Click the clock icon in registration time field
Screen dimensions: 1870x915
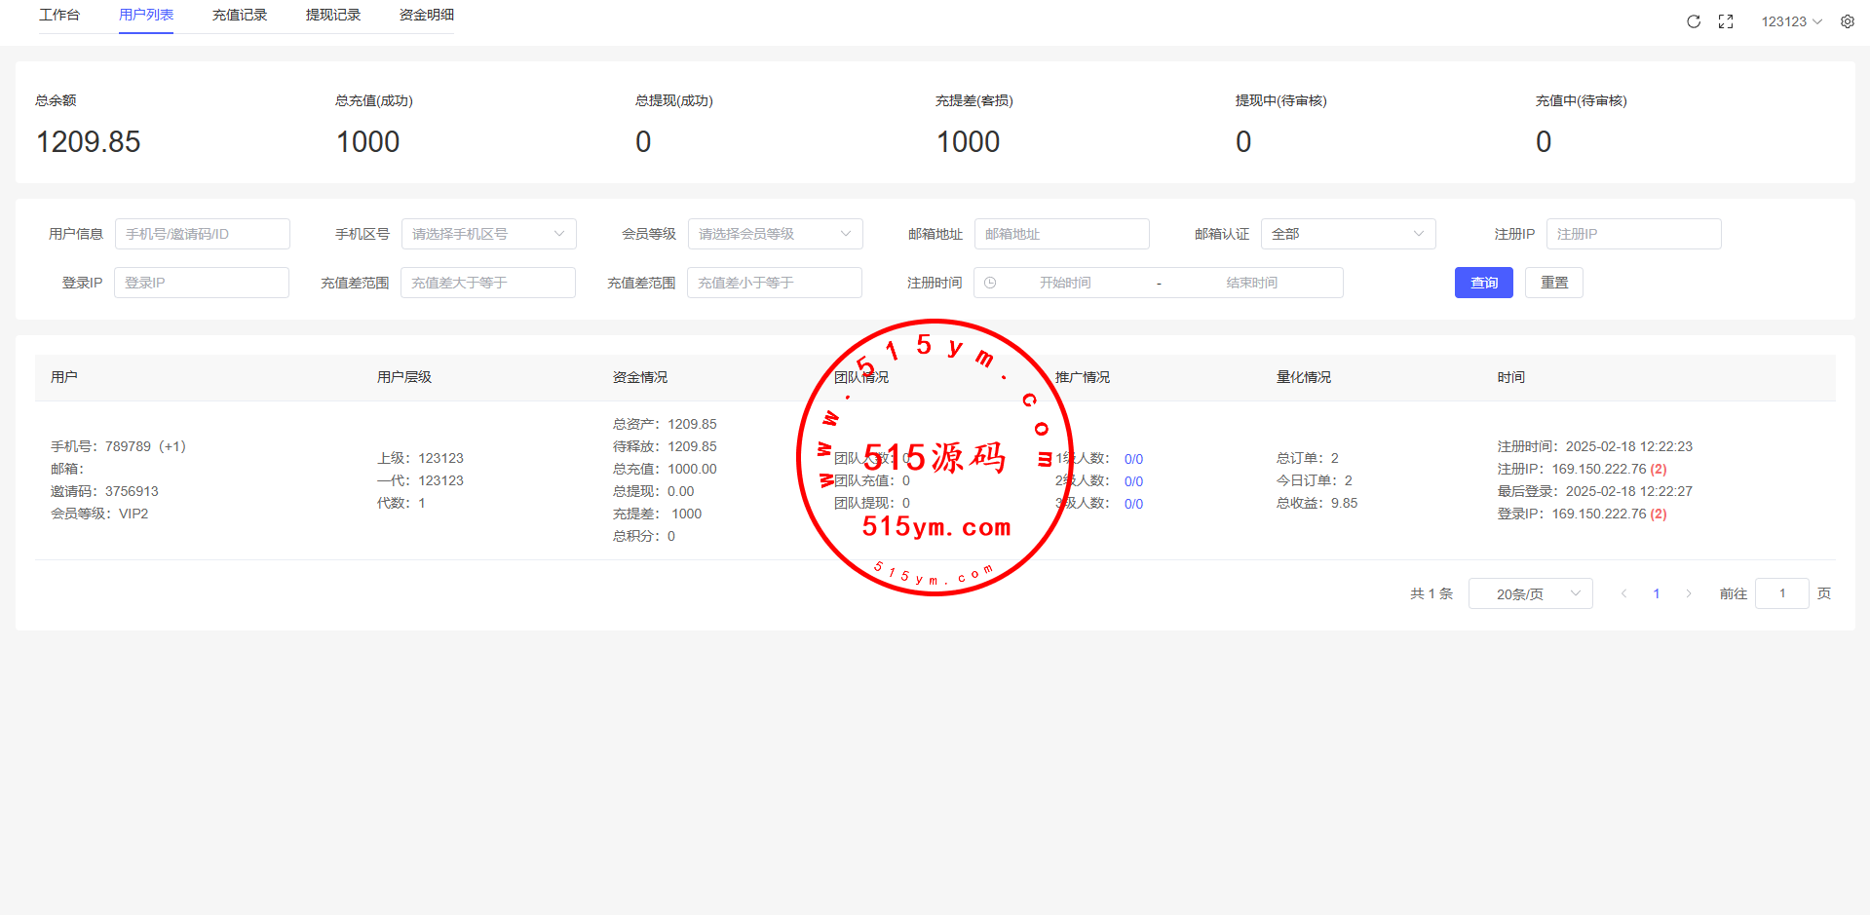point(990,283)
